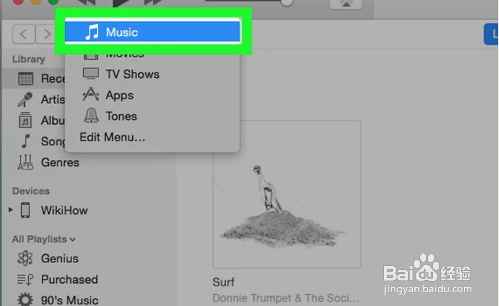This screenshot has height=306, width=499.
Task: Expand the WikiHow device triangle
Action: coord(11,210)
